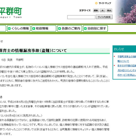
Task: Click the orange sitemap arrow icon
Action: [x=96, y=3]
